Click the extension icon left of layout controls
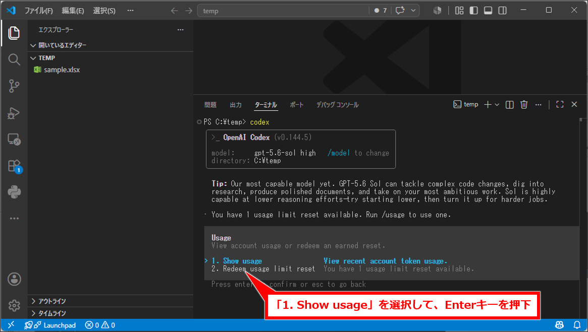This screenshot has height=332, width=588. pos(437,11)
